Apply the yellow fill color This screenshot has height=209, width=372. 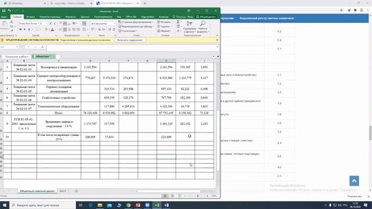46,30
